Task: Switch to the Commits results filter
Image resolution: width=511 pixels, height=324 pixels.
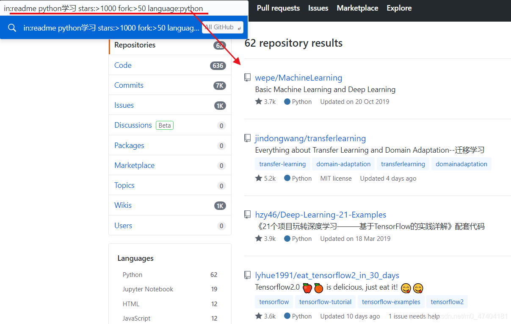Action: pos(129,85)
